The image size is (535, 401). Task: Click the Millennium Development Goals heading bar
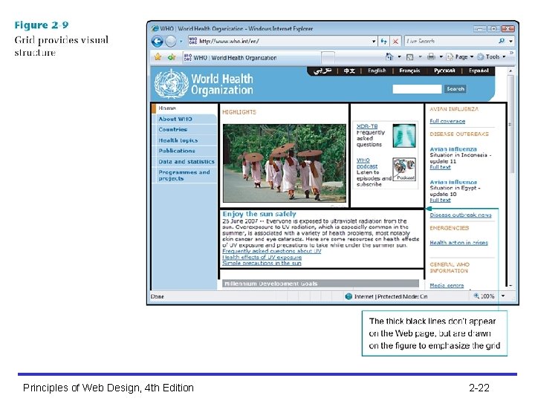pos(320,284)
